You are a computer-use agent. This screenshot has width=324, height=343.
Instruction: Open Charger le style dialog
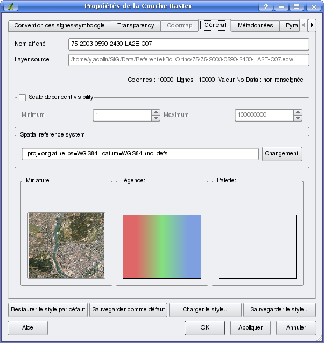point(205,310)
